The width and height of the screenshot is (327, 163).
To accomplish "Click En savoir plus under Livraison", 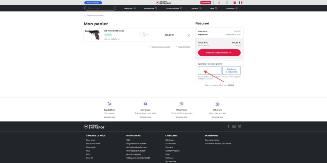I will [146, 117].
